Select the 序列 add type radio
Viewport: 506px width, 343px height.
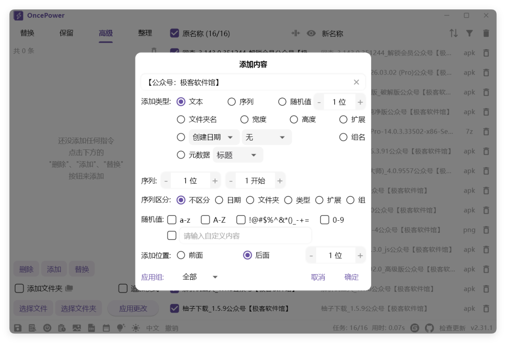[231, 102]
